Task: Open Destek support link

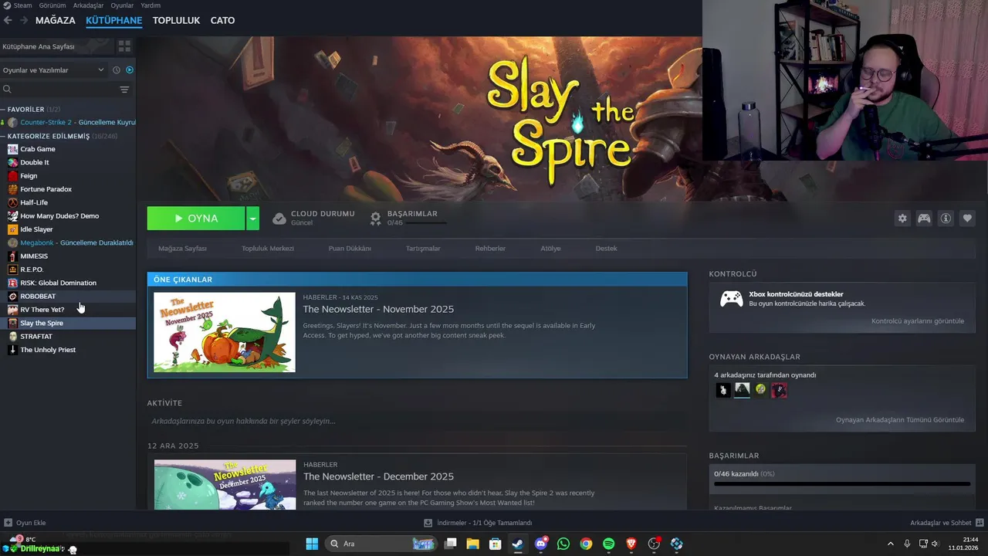Action: [606, 249]
